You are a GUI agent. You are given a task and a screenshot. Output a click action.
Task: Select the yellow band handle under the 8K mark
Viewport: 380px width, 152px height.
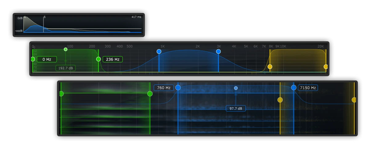tap(270, 67)
